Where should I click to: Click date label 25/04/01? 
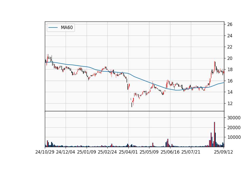tap(128, 152)
